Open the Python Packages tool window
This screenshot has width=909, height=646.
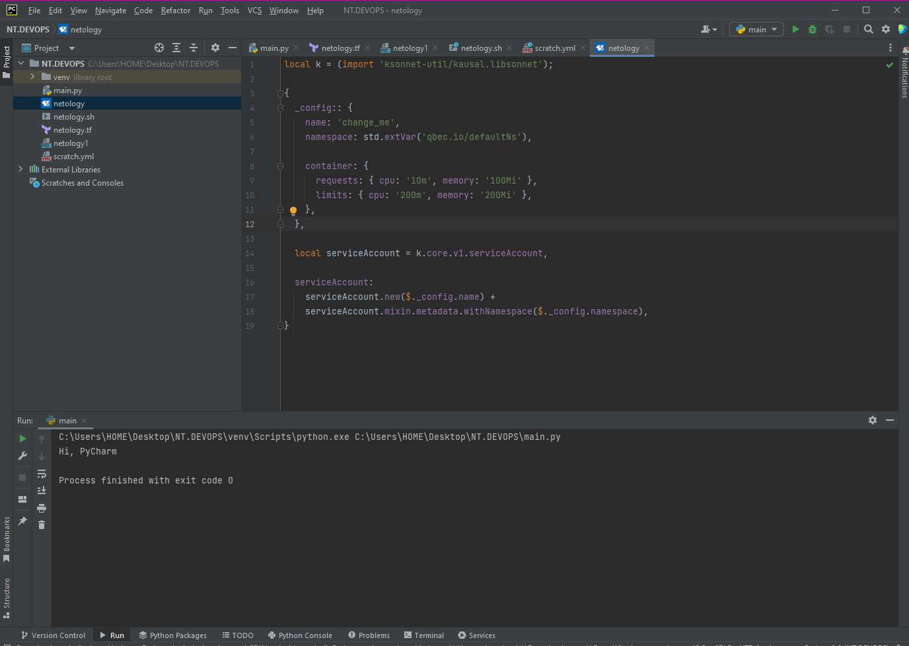tap(172, 635)
